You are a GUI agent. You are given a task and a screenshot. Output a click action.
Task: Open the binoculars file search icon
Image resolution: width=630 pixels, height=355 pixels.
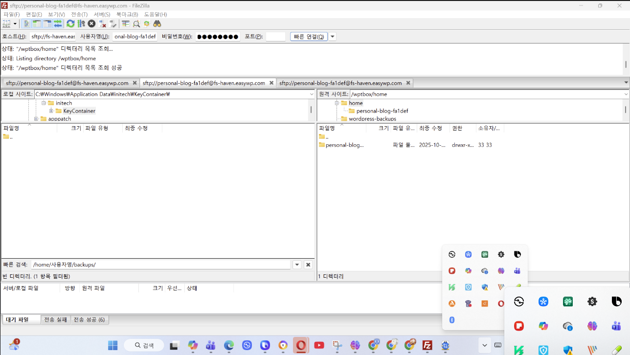pos(157,23)
